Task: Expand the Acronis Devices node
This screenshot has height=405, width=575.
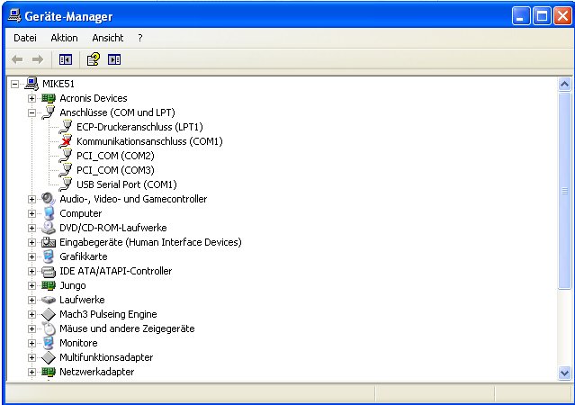Action: point(31,98)
